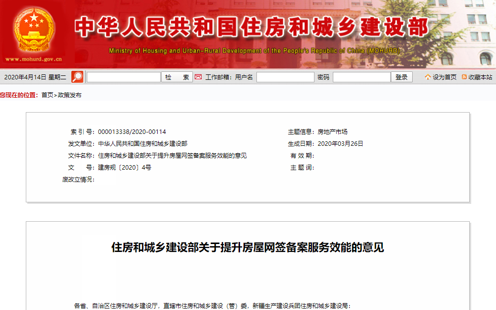496x310 pixels.
Task: Select issuing unit 中华人民共和国住房和城乡建设部 value
Action: pos(143,144)
